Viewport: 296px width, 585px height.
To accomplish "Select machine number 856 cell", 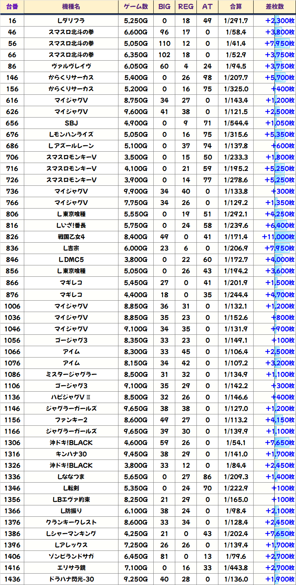I will (12, 271).
